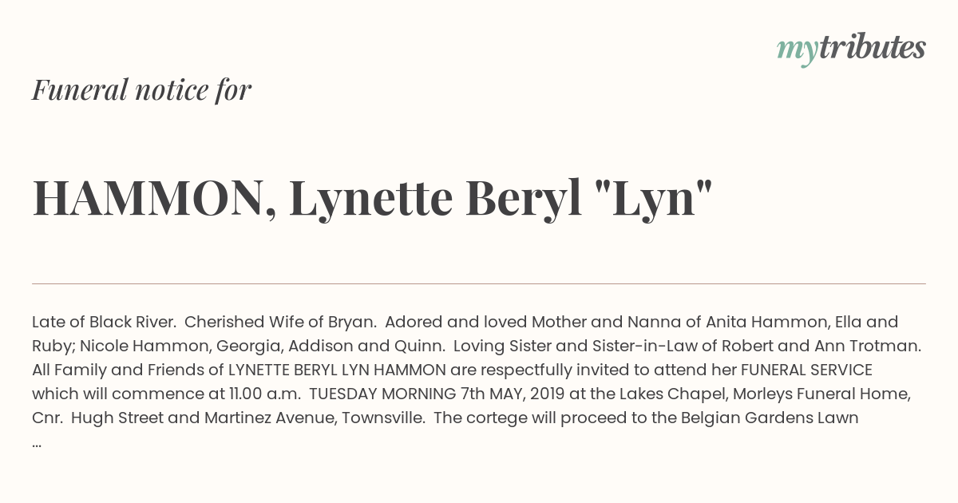Click the line with 'LYNETTE BERYL LYN HAMMON'
The height and width of the screenshot is (503, 958).
click(452, 370)
